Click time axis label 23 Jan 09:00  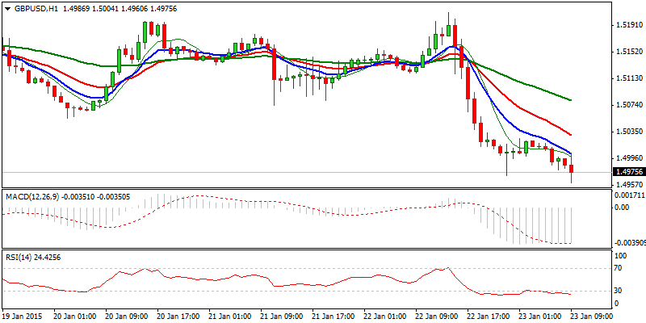coord(591,317)
